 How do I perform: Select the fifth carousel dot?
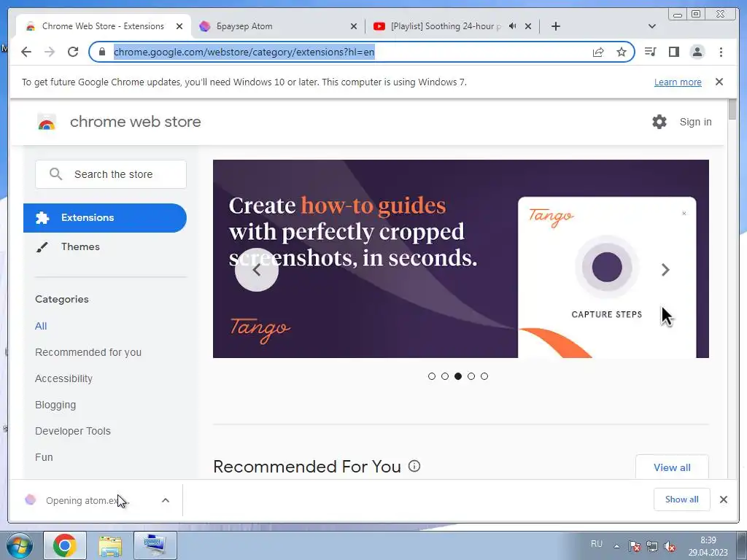484,376
